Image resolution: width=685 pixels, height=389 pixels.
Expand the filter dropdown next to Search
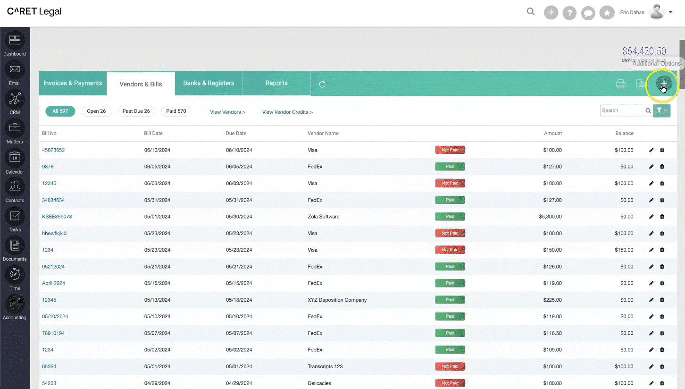click(661, 110)
